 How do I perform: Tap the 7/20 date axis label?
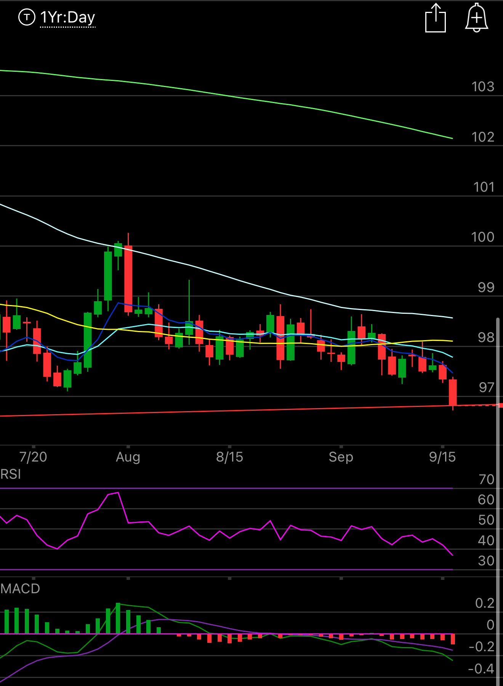click(33, 457)
